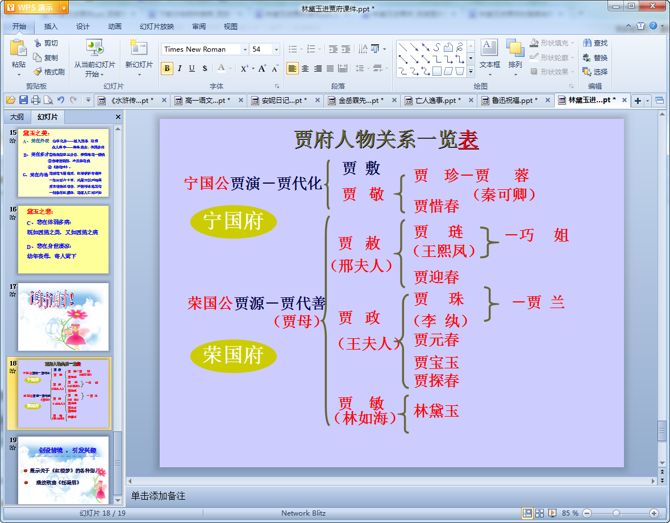Switch to Review (审阅) ribbon tab
This screenshot has height=523, width=670.
199,27
